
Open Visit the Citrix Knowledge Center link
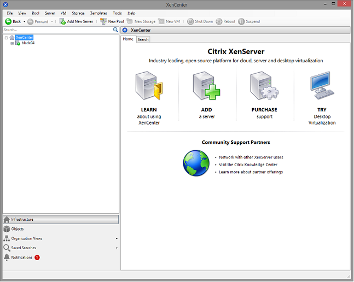pos(248,165)
